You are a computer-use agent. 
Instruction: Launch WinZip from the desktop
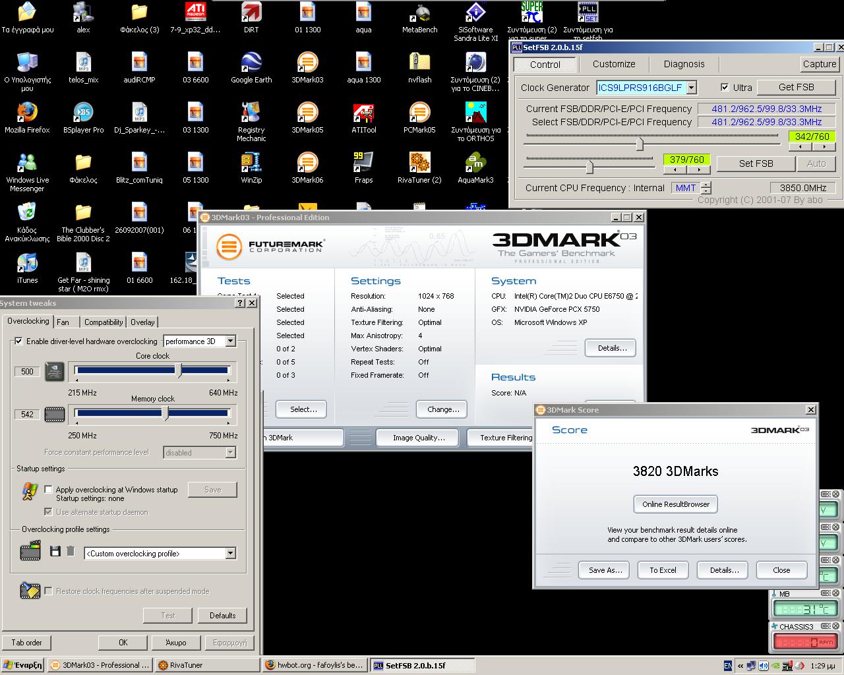(251, 167)
